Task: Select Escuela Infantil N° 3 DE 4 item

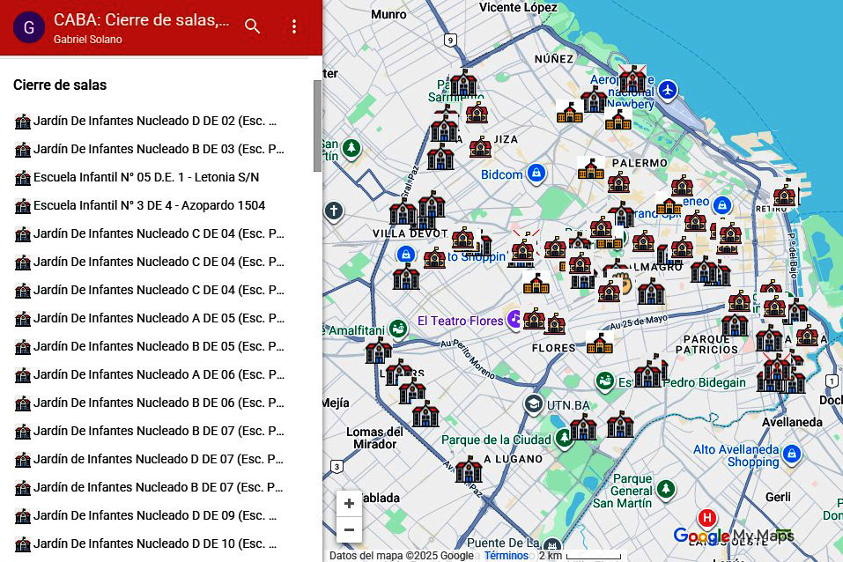Action: coord(149,205)
